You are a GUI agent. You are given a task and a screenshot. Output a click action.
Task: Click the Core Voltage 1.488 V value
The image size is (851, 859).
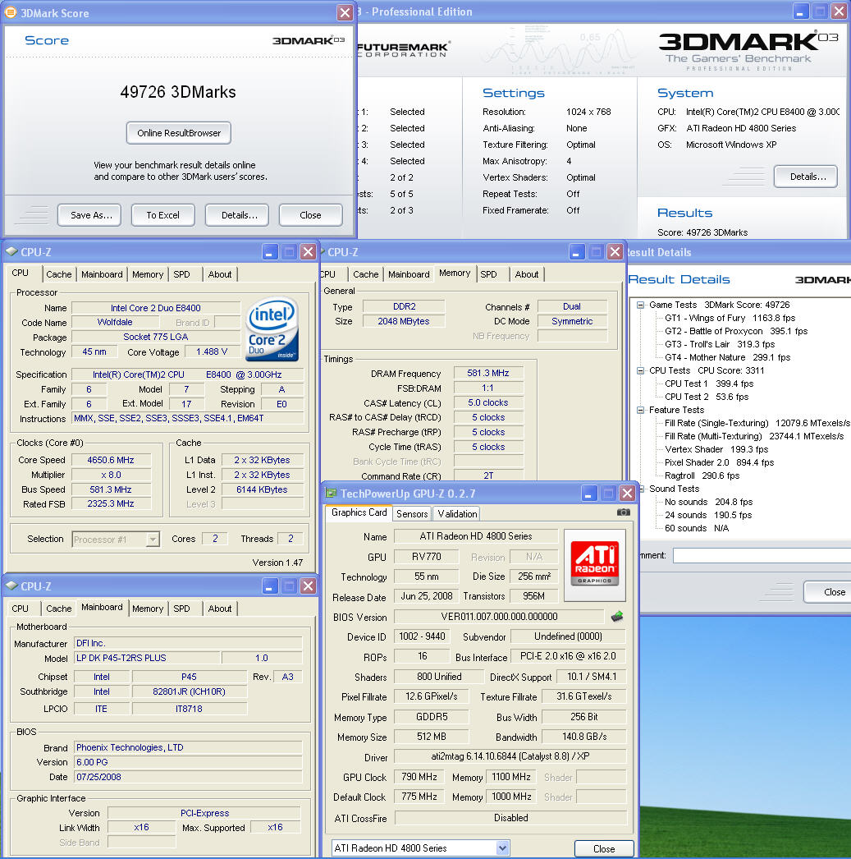pyautogui.click(x=212, y=351)
